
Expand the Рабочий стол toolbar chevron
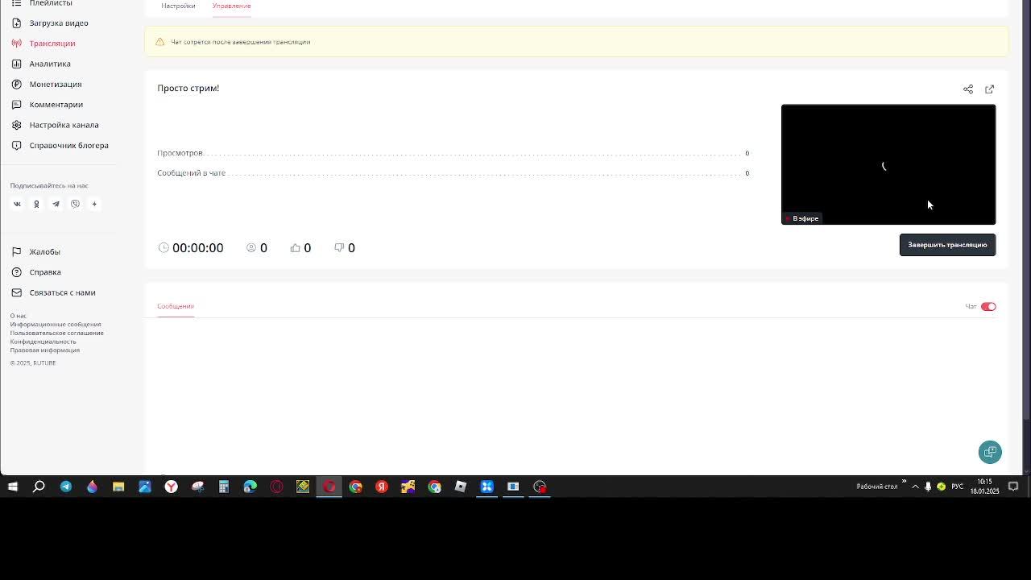(x=904, y=482)
